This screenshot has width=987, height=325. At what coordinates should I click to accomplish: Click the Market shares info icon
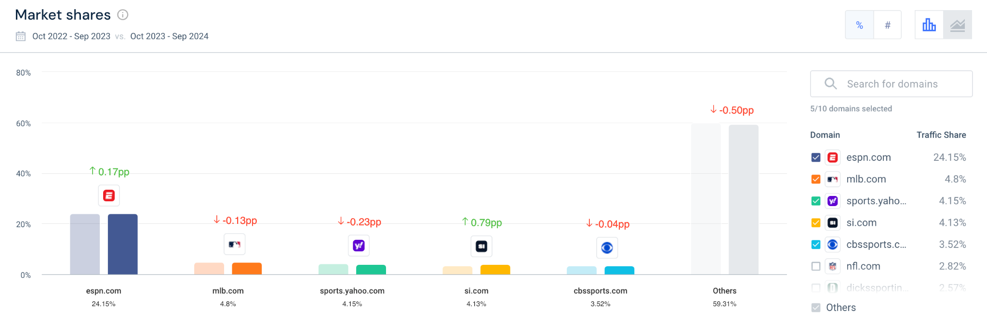[123, 15]
